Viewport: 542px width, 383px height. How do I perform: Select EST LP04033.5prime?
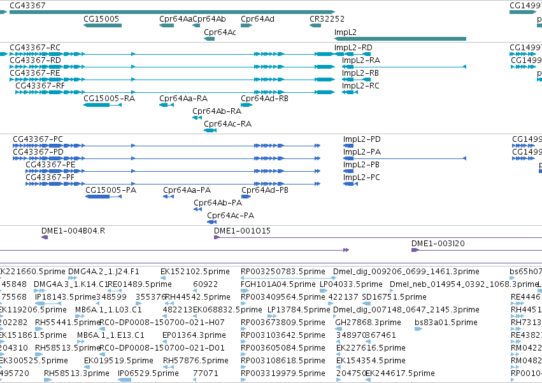point(351,284)
